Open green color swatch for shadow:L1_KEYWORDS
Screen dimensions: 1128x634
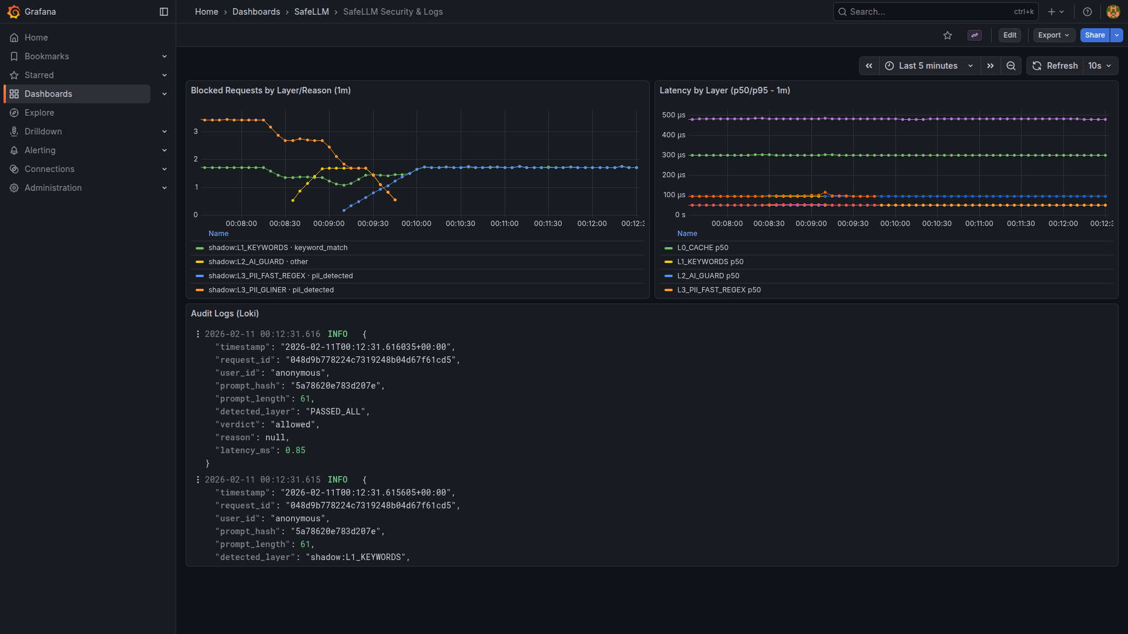(x=200, y=248)
